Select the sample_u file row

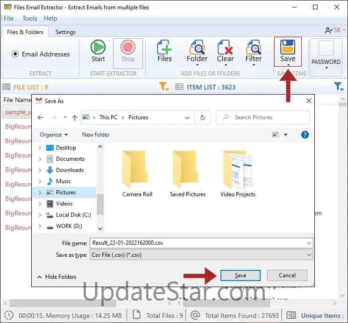[x=17, y=112]
